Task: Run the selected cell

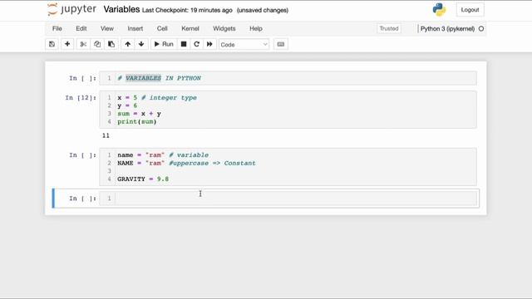Action: [x=164, y=44]
